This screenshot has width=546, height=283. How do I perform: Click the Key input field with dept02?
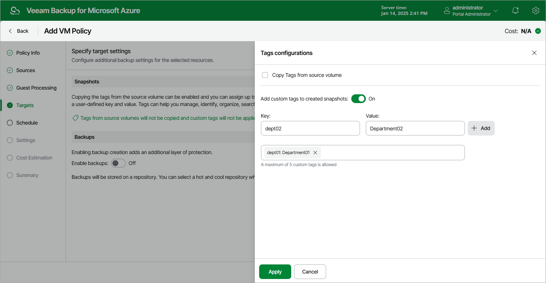[x=310, y=128]
